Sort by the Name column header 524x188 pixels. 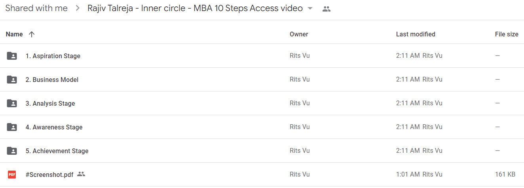click(x=14, y=34)
